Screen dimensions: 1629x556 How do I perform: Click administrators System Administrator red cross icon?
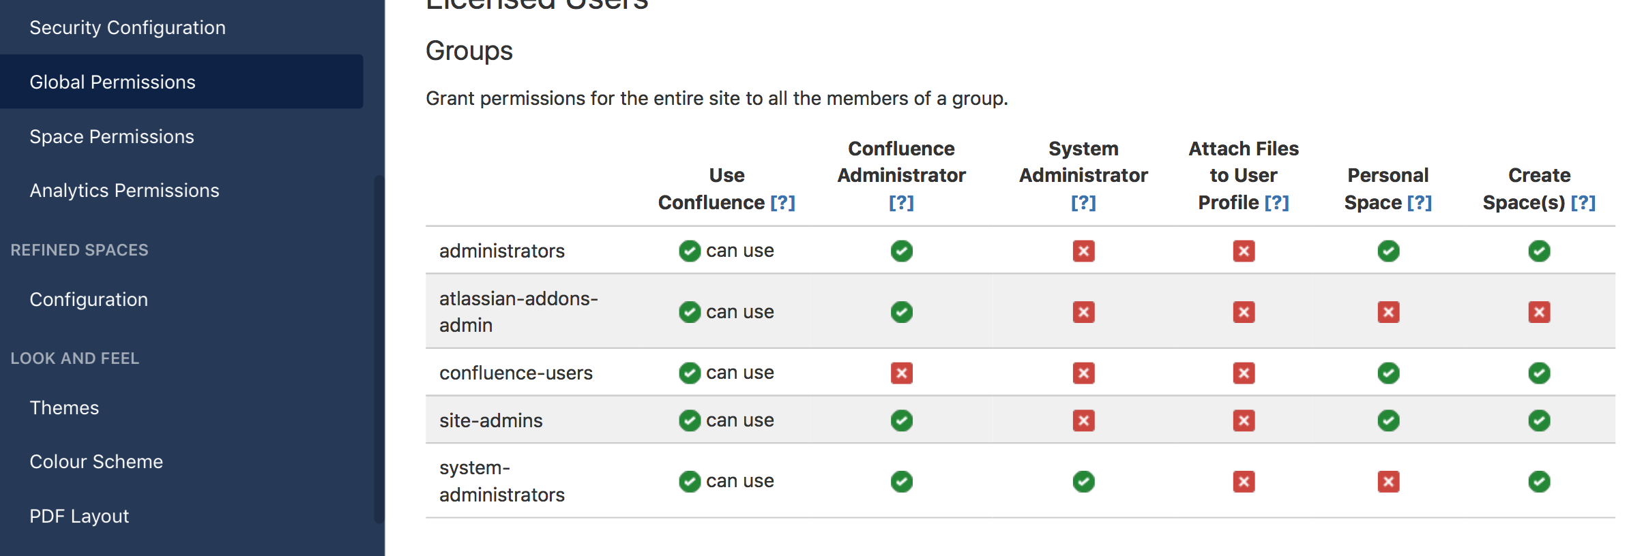[x=1083, y=251]
